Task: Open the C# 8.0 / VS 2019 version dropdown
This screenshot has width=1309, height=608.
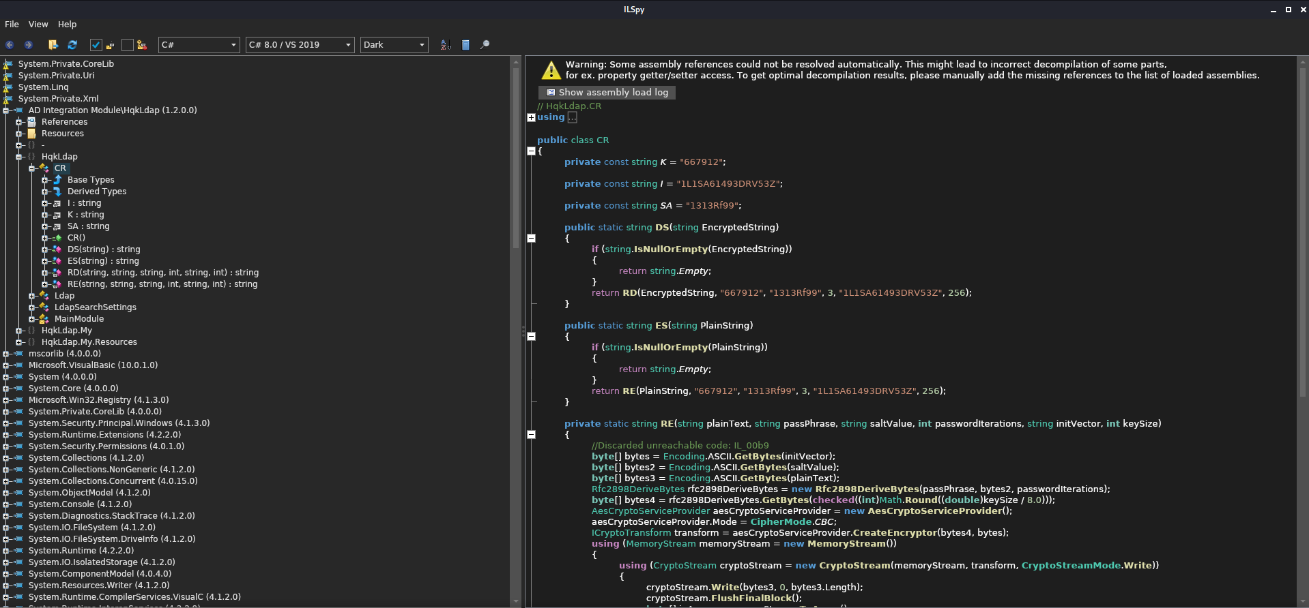Action: (300, 45)
